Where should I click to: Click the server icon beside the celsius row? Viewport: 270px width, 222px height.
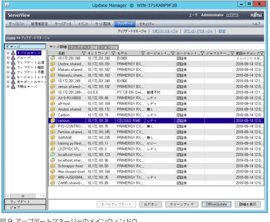click(52, 121)
